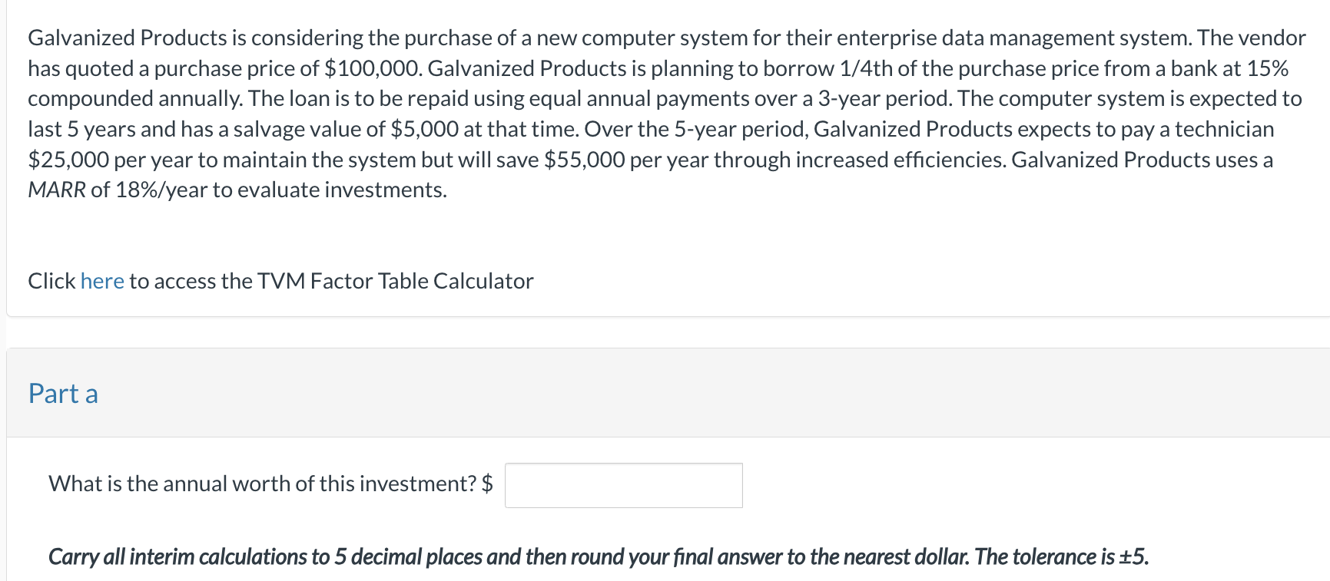
Task: Click the word 'Click' before the link
Action: (x=51, y=281)
